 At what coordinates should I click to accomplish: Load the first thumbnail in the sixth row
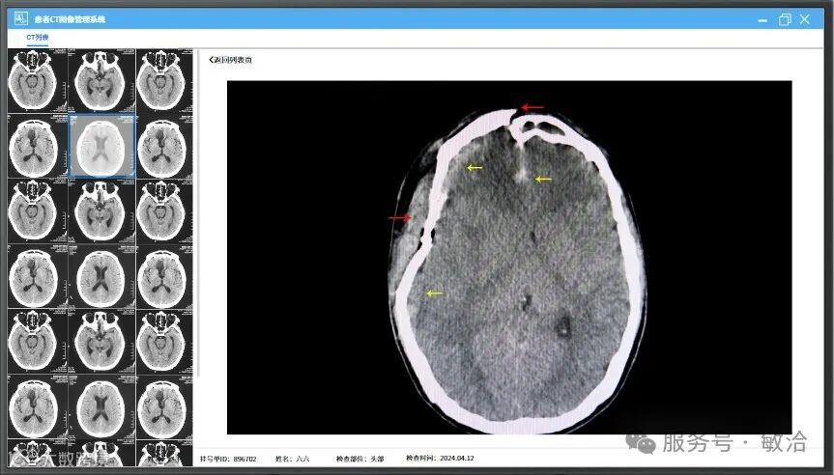click(38, 407)
